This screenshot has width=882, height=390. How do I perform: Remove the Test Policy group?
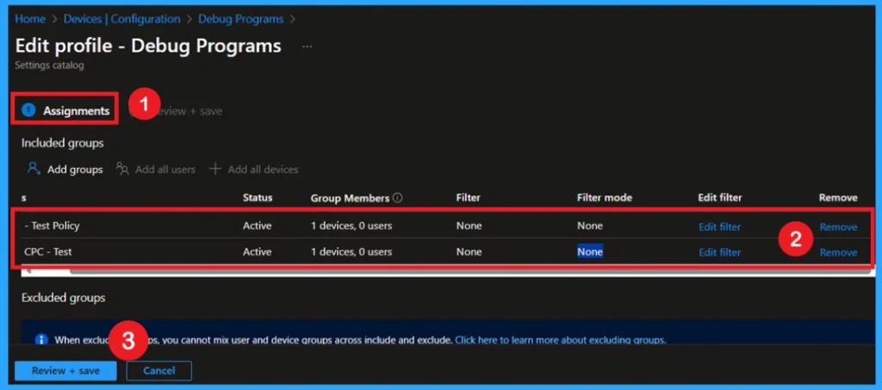tap(838, 227)
